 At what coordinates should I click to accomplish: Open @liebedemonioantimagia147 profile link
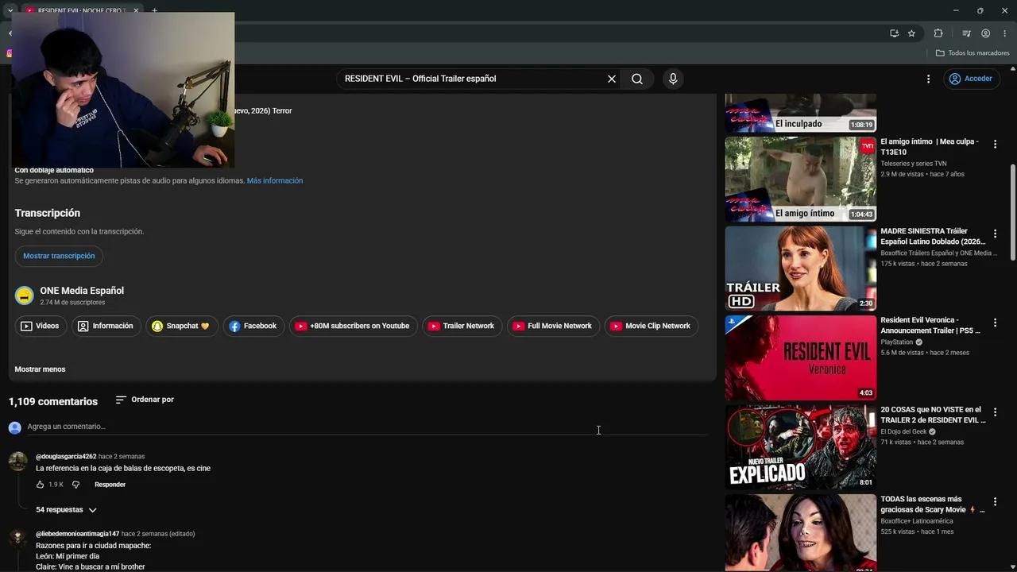coord(77,534)
